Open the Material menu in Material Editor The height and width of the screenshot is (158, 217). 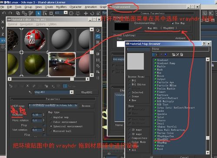point(13,24)
